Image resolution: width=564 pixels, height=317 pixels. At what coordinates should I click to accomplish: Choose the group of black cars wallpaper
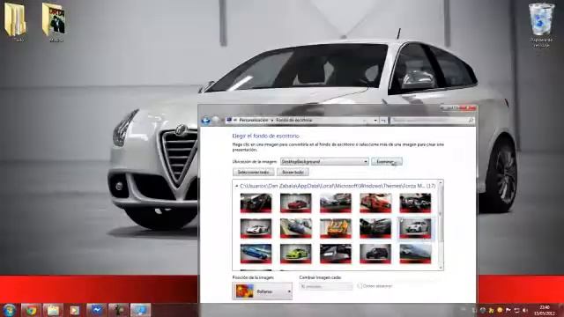(415, 203)
